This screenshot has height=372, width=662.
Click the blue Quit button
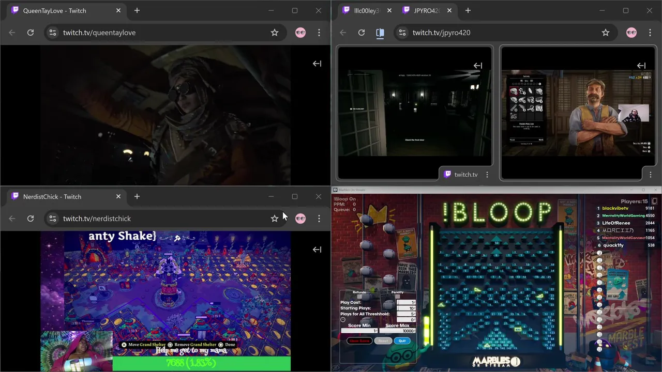(x=402, y=341)
